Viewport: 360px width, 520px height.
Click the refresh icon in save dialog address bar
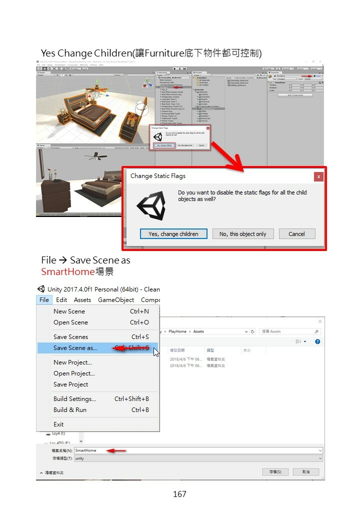[x=252, y=331]
